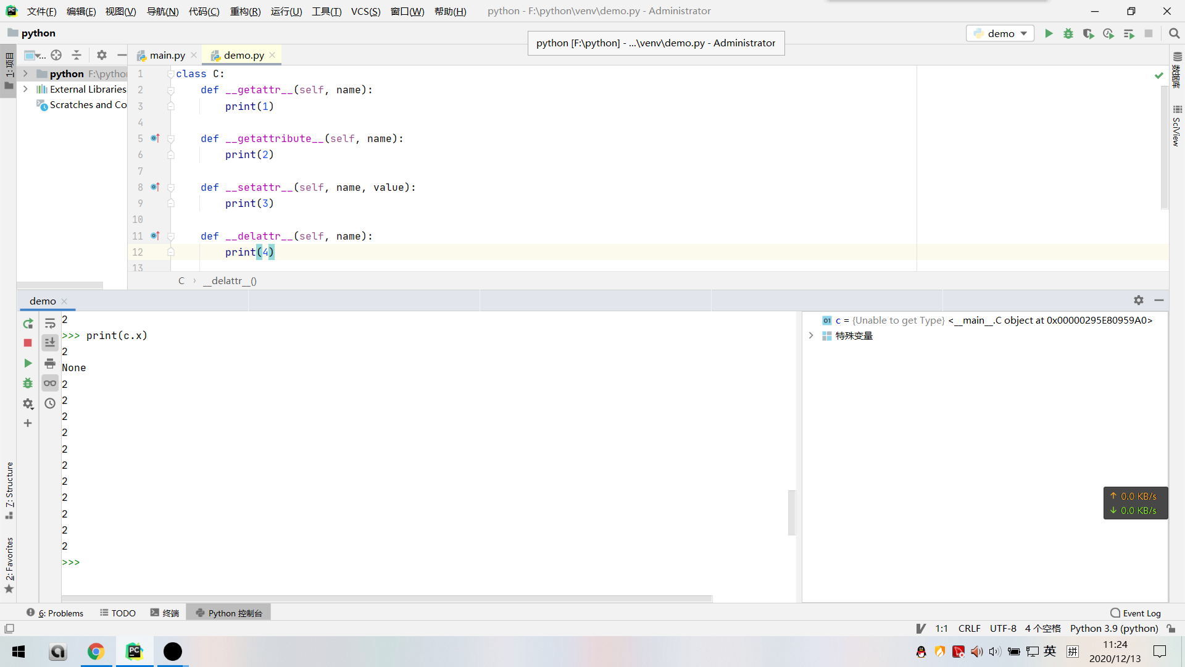Open project view selector dropdown
Screen dimensions: 1185x667
(x=35, y=55)
